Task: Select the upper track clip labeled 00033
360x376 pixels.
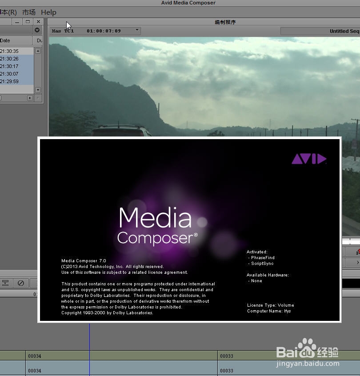Action: click(288, 356)
